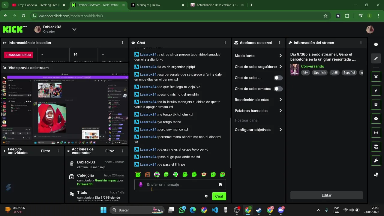Open Visual Studio Code from taskbar
Image resolution: width=384 pixels, height=216 pixels.
coord(215,210)
